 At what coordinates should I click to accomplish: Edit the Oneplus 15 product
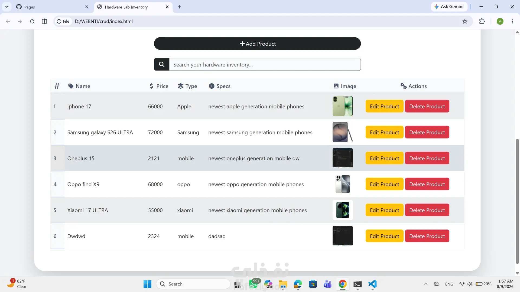tap(384, 158)
